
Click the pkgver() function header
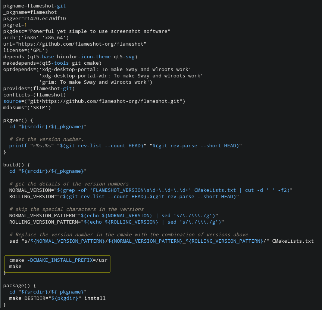click(18, 120)
